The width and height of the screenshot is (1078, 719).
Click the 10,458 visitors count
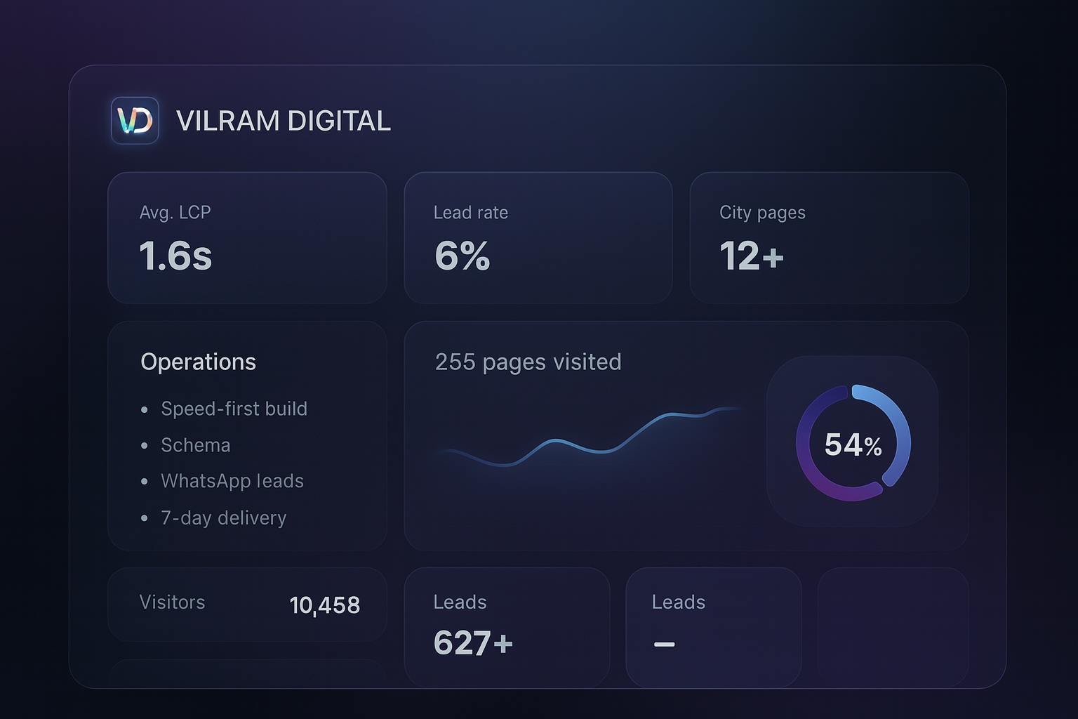pyautogui.click(x=324, y=605)
